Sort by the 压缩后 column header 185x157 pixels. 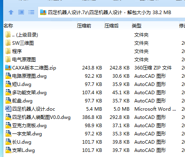(x=112, y=26)
